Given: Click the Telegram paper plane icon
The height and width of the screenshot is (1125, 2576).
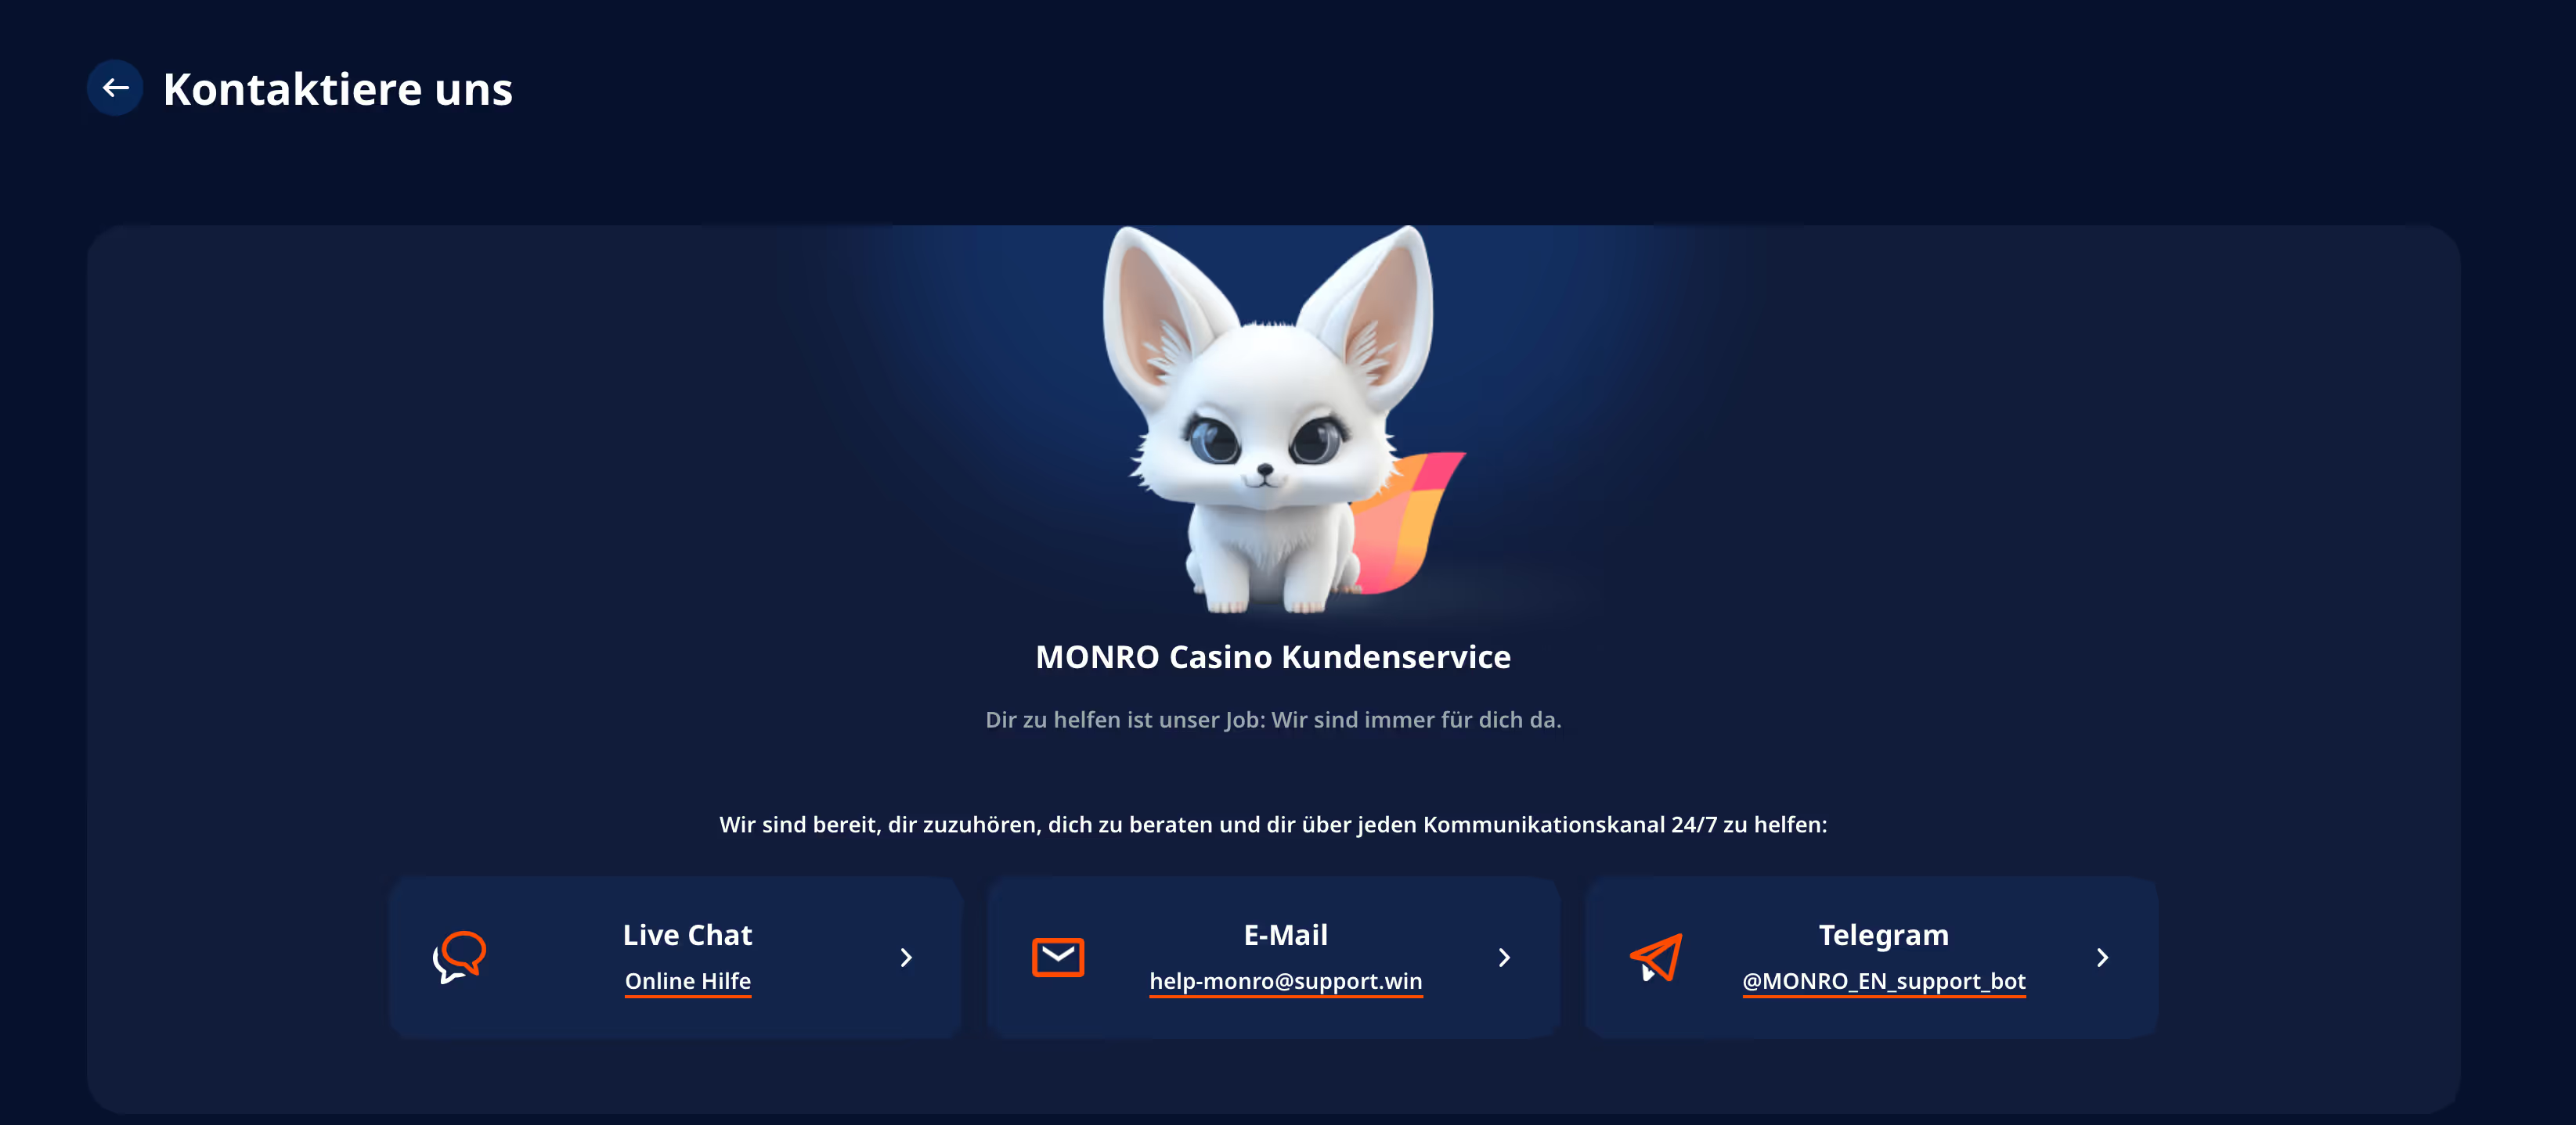Looking at the screenshot, I should [x=1656, y=957].
